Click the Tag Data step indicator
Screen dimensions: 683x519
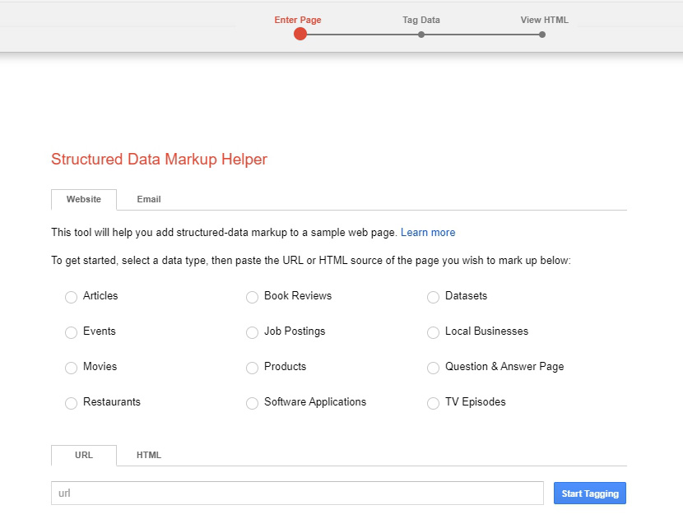pos(420,34)
